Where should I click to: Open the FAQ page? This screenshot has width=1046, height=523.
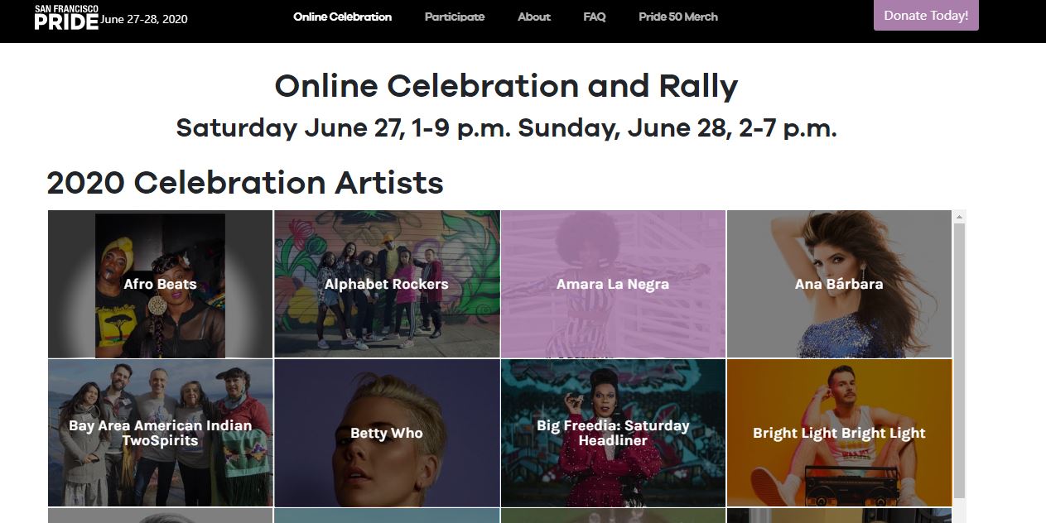[595, 17]
